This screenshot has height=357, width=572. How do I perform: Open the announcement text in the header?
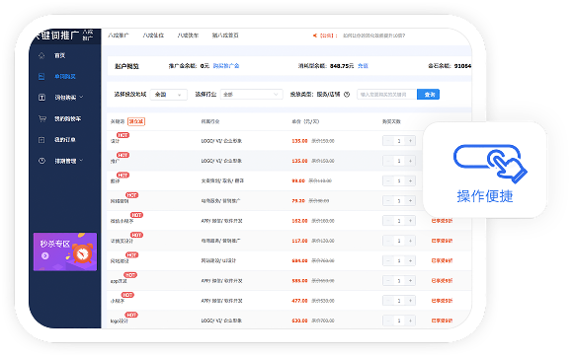click(x=373, y=36)
